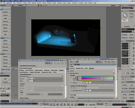Click the first tool icon above the Context panel
The width and height of the screenshot is (135, 108).
click(x=1, y=88)
